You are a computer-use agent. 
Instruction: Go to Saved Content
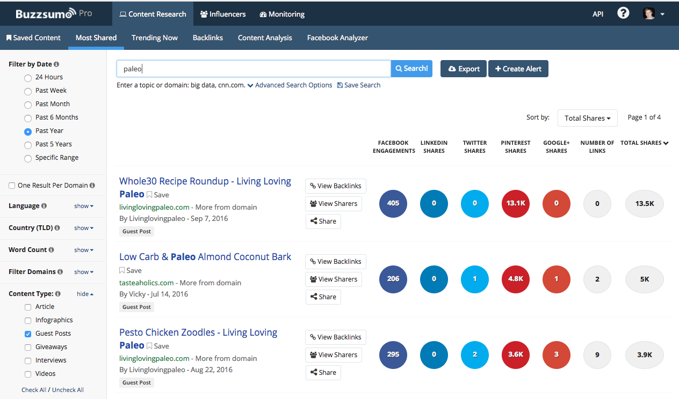tap(33, 38)
